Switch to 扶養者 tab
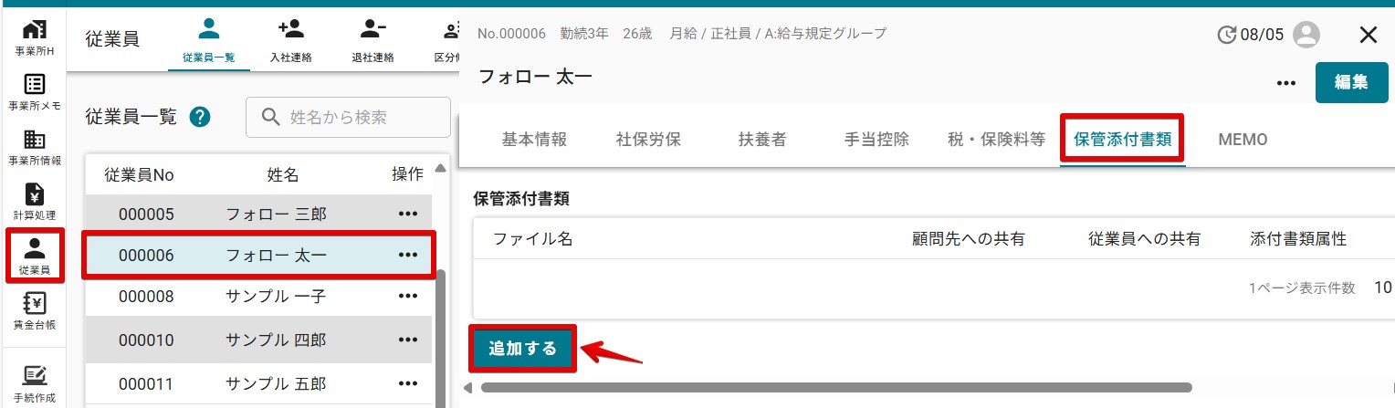1395x408 pixels. pos(762,140)
